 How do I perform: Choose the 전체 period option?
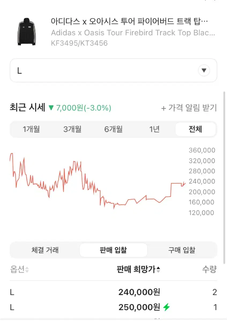pos(195,129)
